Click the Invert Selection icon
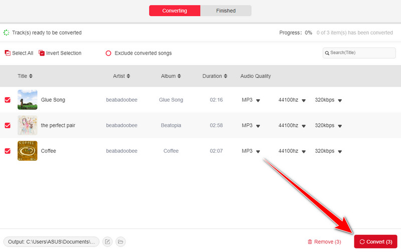The height and width of the screenshot is (252, 401). pos(42,53)
